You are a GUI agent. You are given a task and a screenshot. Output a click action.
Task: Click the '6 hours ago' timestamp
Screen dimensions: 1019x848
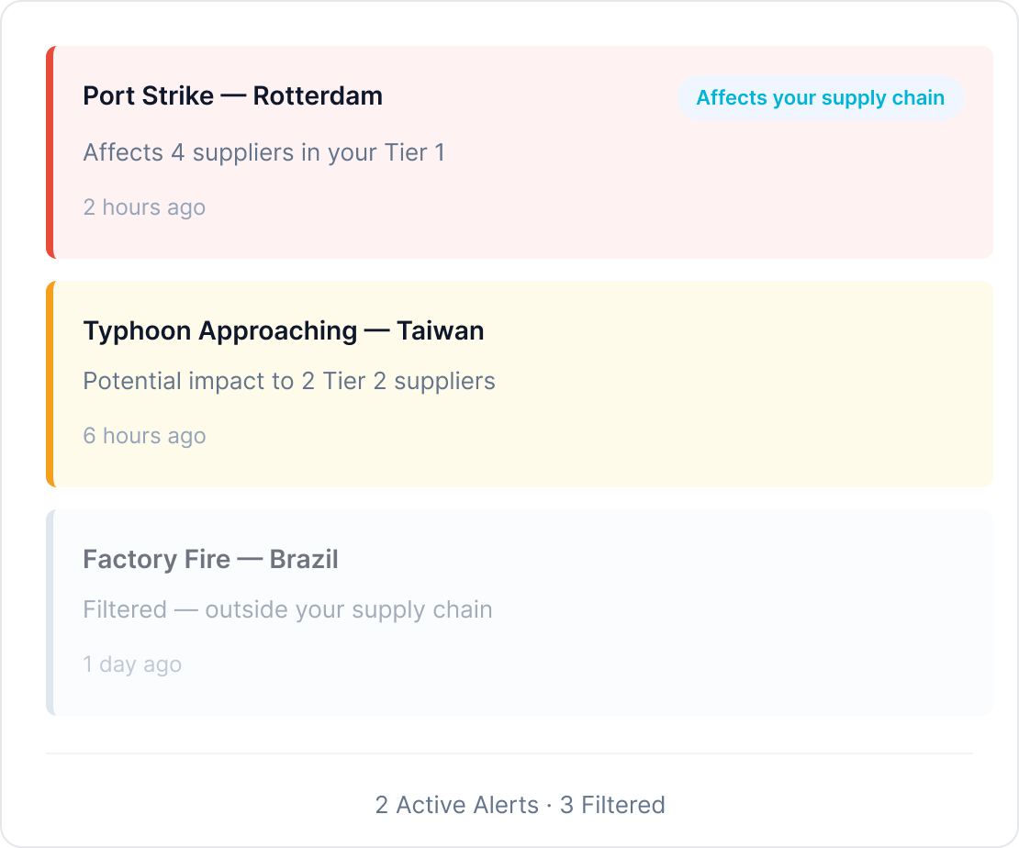[144, 436]
